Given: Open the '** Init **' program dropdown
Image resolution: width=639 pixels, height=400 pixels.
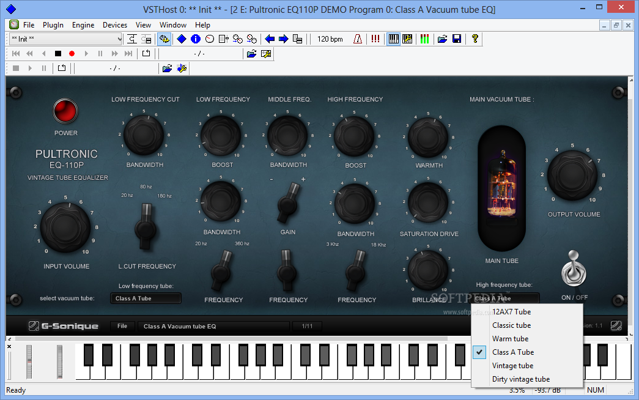Looking at the screenshot, I should [65, 39].
